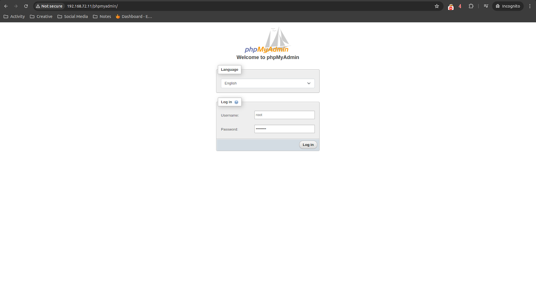Focus the Username field
The width and height of the screenshot is (536, 283).
284,115
